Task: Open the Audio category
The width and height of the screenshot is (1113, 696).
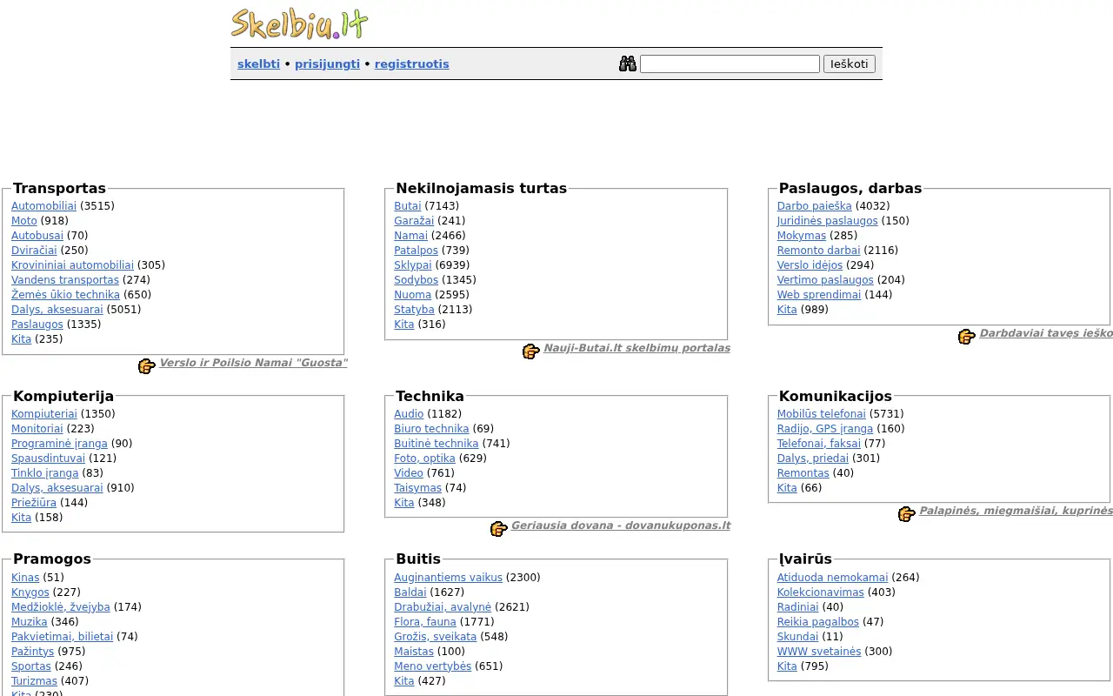Action: pos(409,414)
